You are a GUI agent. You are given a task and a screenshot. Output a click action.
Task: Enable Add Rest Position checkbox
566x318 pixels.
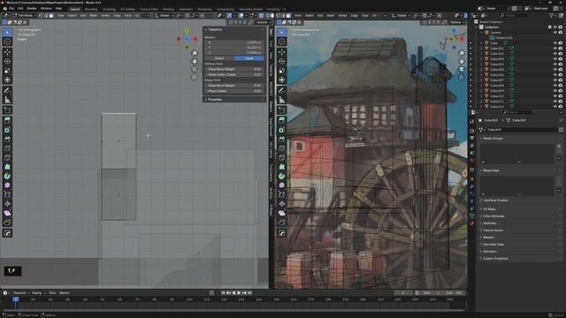tap(482, 201)
